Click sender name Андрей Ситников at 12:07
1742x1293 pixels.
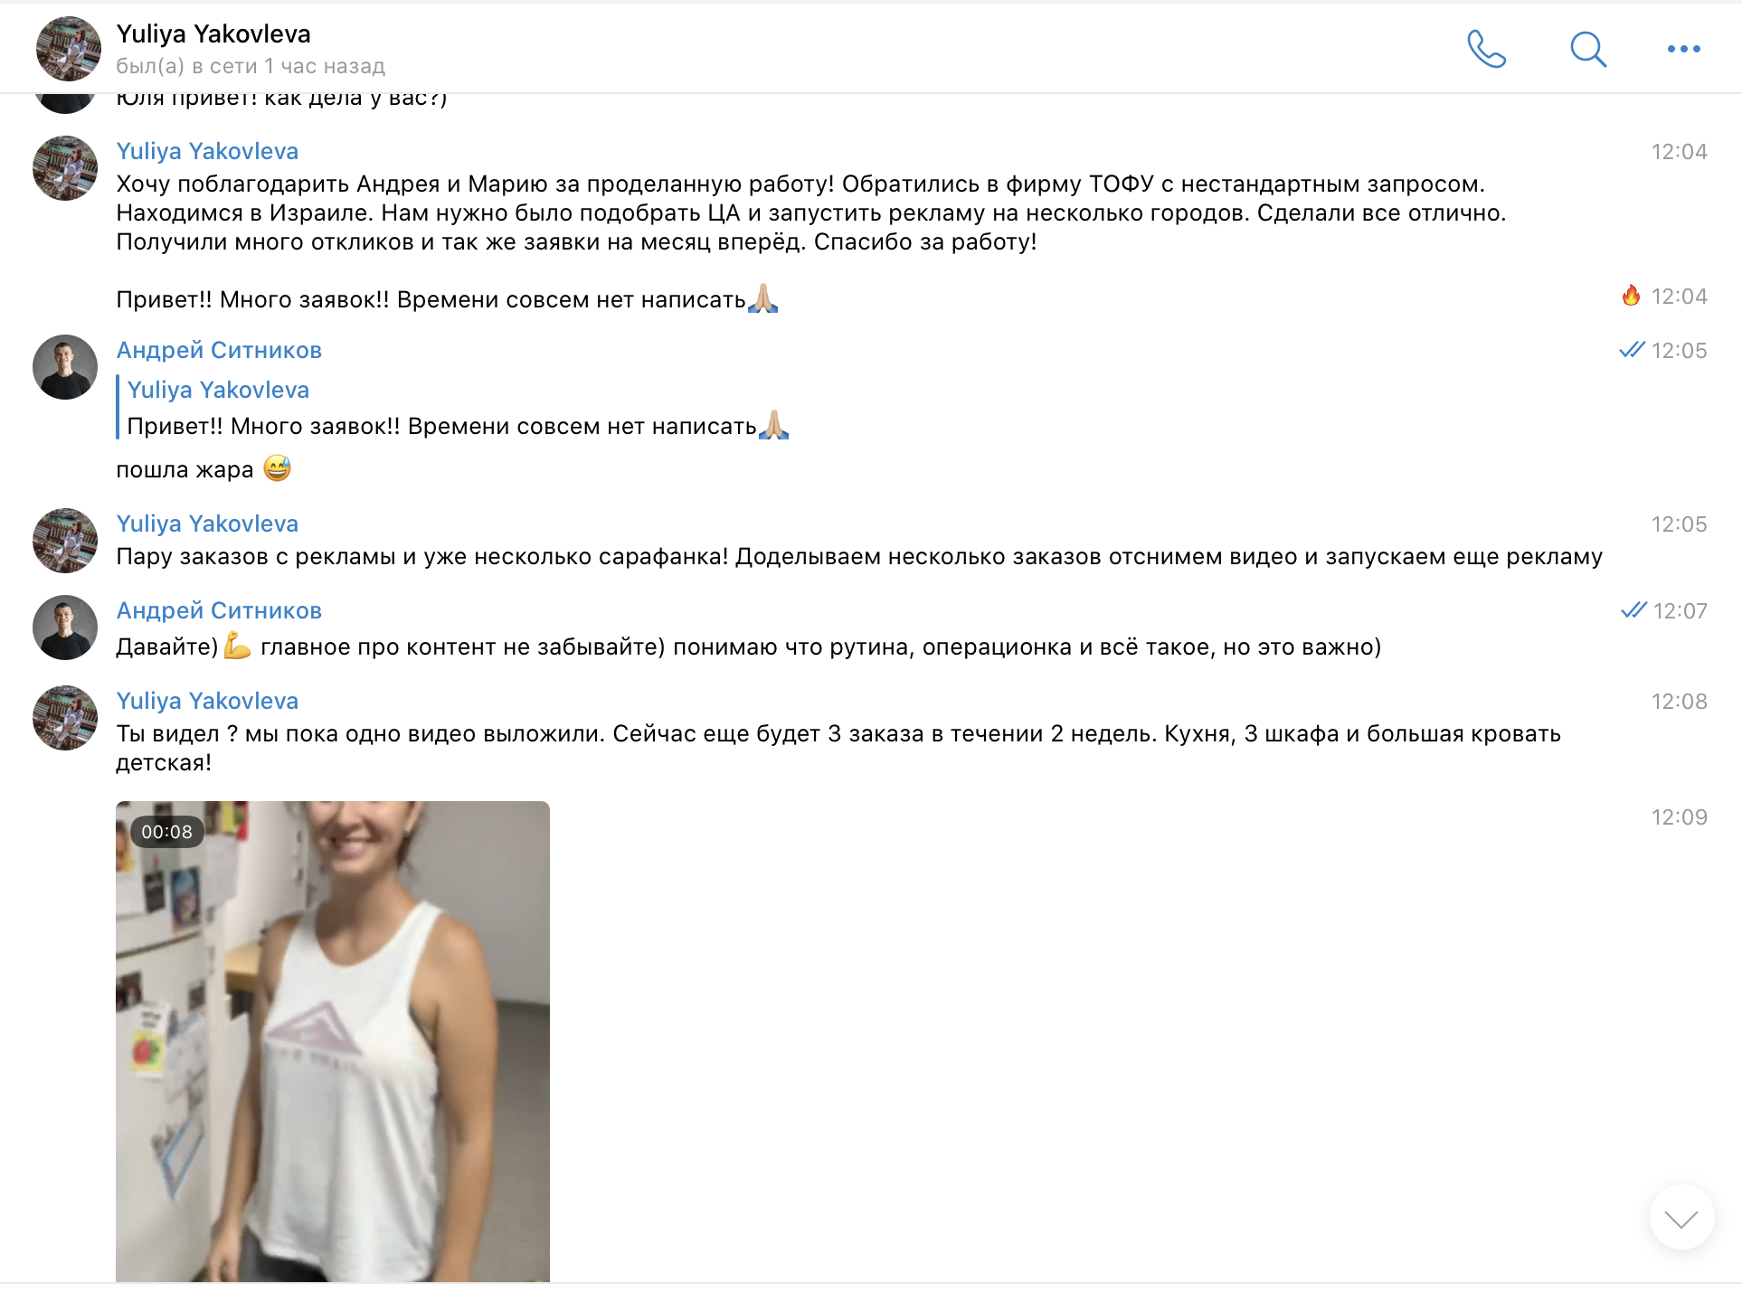[219, 610]
